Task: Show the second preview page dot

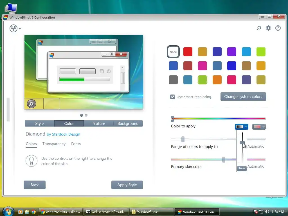Action: point(86,115)
